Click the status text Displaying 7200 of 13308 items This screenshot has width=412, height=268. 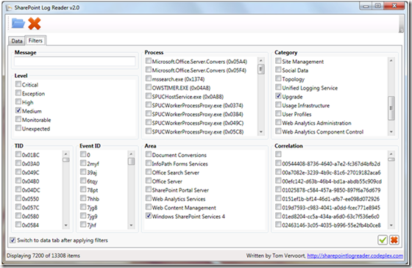coord(43,256)
